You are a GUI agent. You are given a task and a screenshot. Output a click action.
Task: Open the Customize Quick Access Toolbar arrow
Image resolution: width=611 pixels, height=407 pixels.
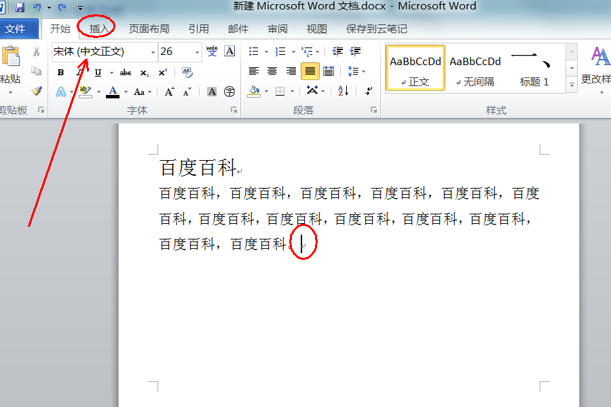coord(80,7)
